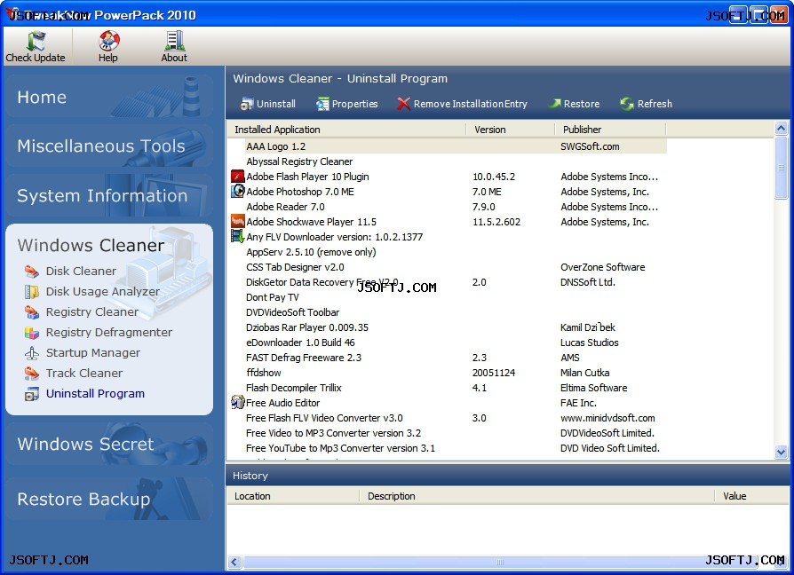Click the vertical scrollbar thumb
Viewport: 794px width, 575px height.
(x=781, y=168)
